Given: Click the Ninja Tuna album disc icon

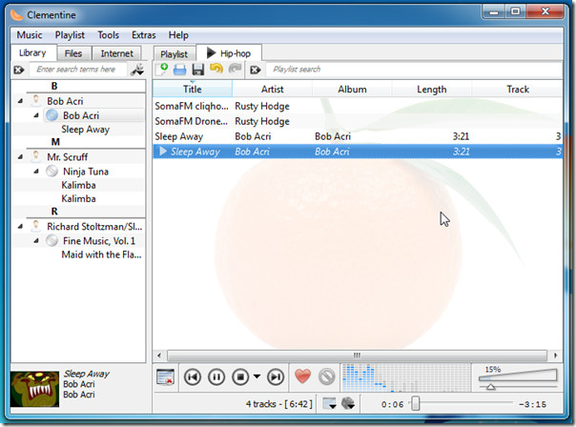Looking at the screenshot, I should (x=51, y=172).
